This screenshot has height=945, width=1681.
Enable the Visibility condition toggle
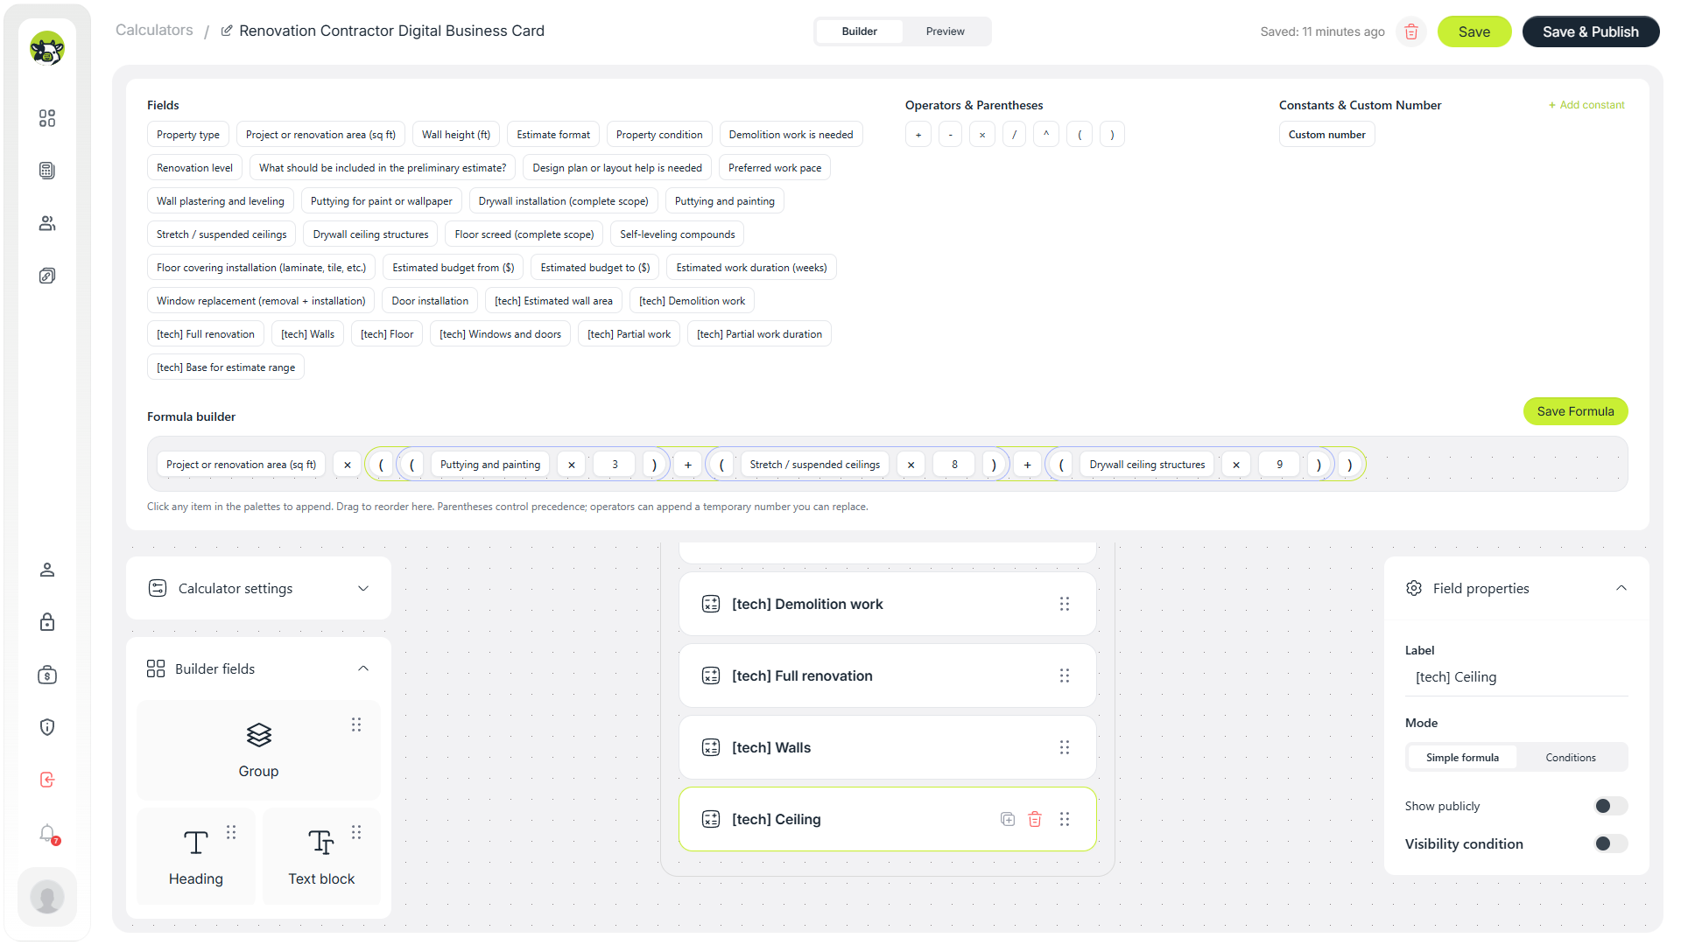tap(1610, 843)
